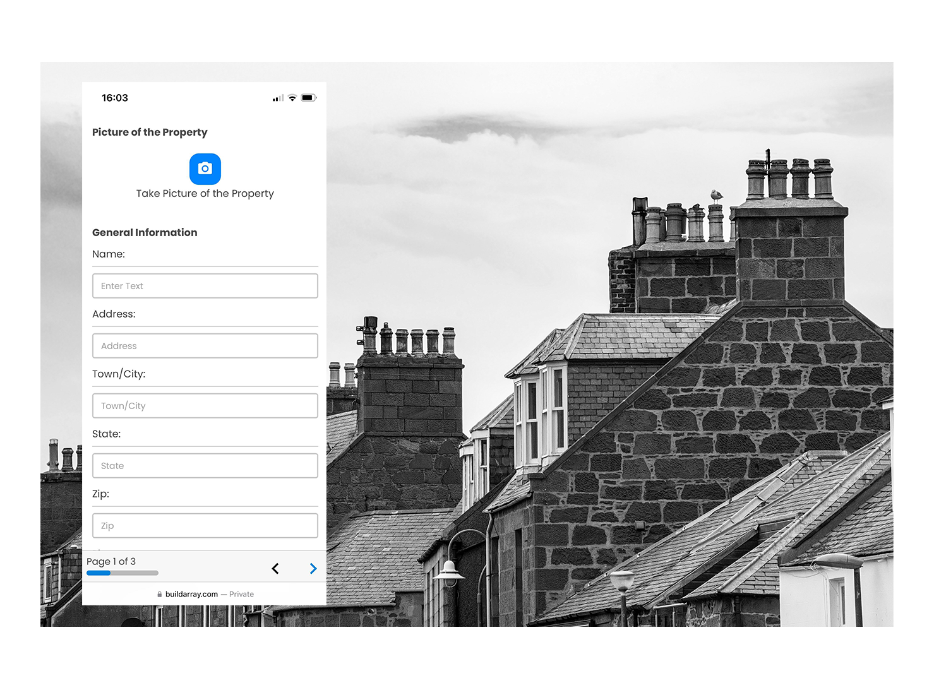Click into the Zip input field
Viewport: 934px width, 695px height.
tap(205, 526)
